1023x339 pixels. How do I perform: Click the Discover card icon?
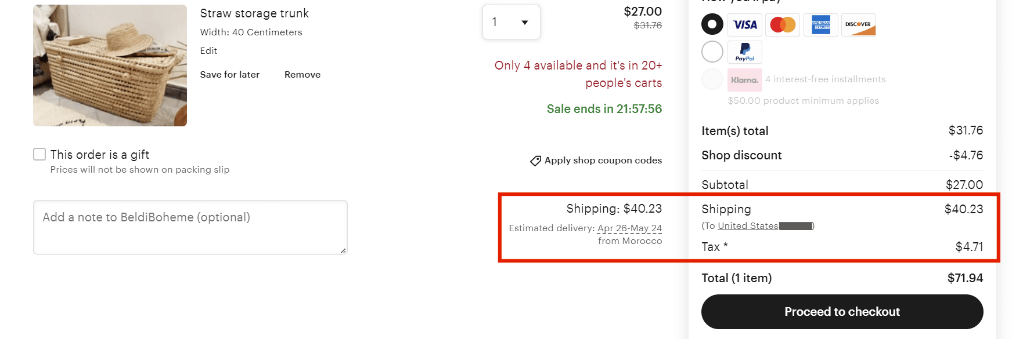click(859, 24)
